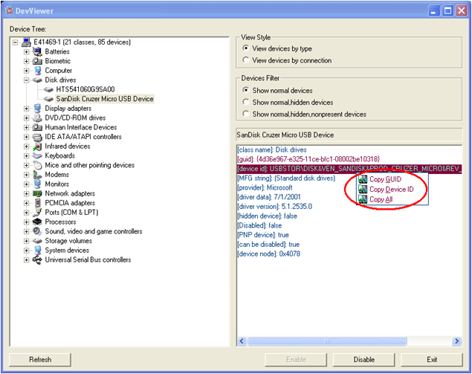Expand the Processors node
Viewport: 472px width, 374px height.
click(x=26, y=222)
